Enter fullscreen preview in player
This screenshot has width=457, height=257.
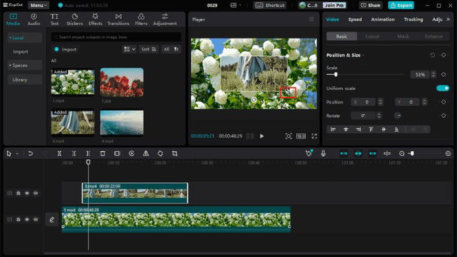[315, 136]
